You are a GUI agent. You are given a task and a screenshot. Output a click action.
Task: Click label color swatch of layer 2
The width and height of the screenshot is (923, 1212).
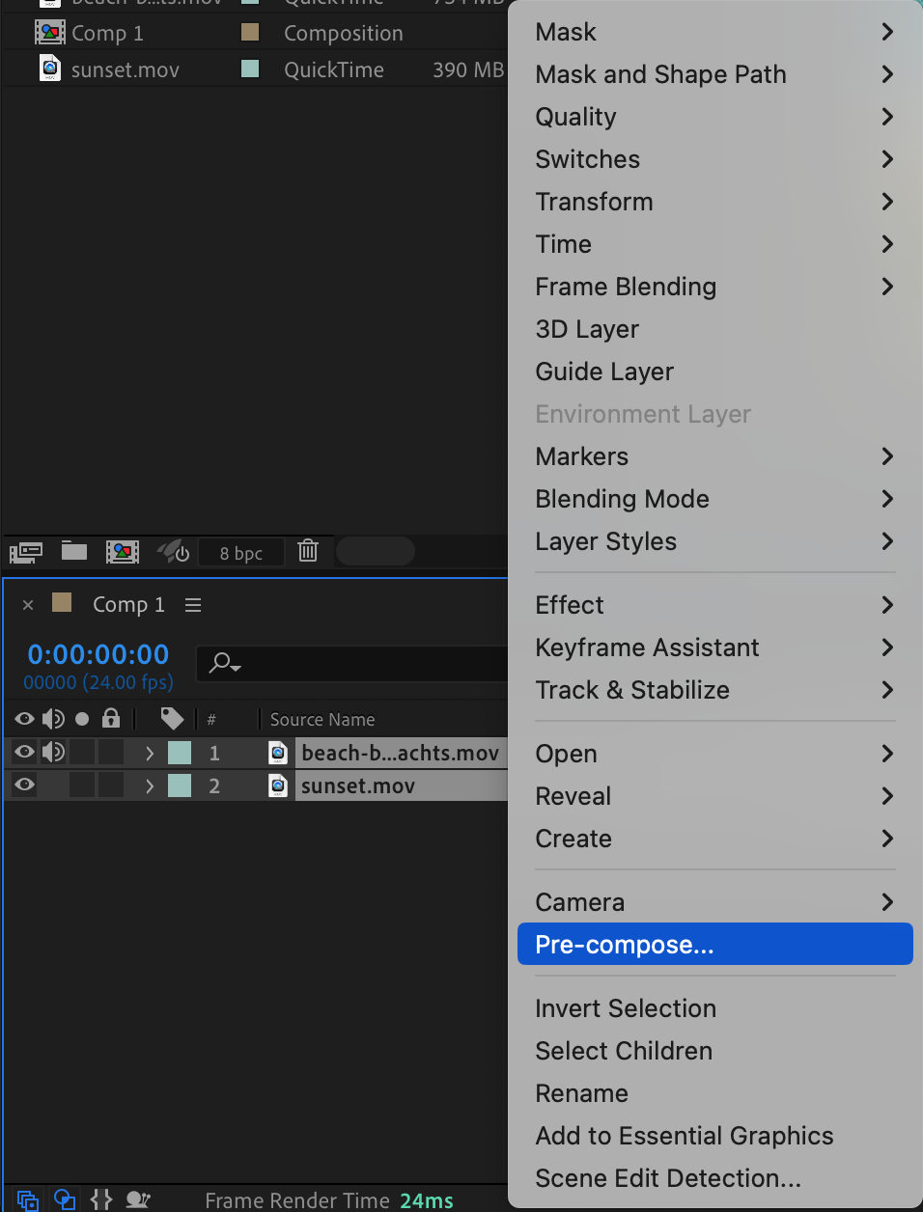tap(180, 785)
